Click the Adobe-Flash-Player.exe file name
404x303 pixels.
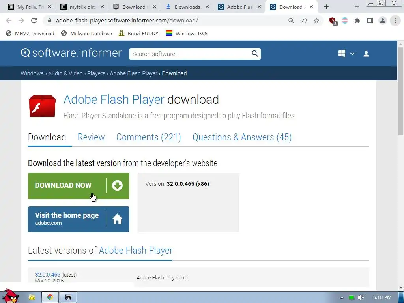tap(162, 277)
